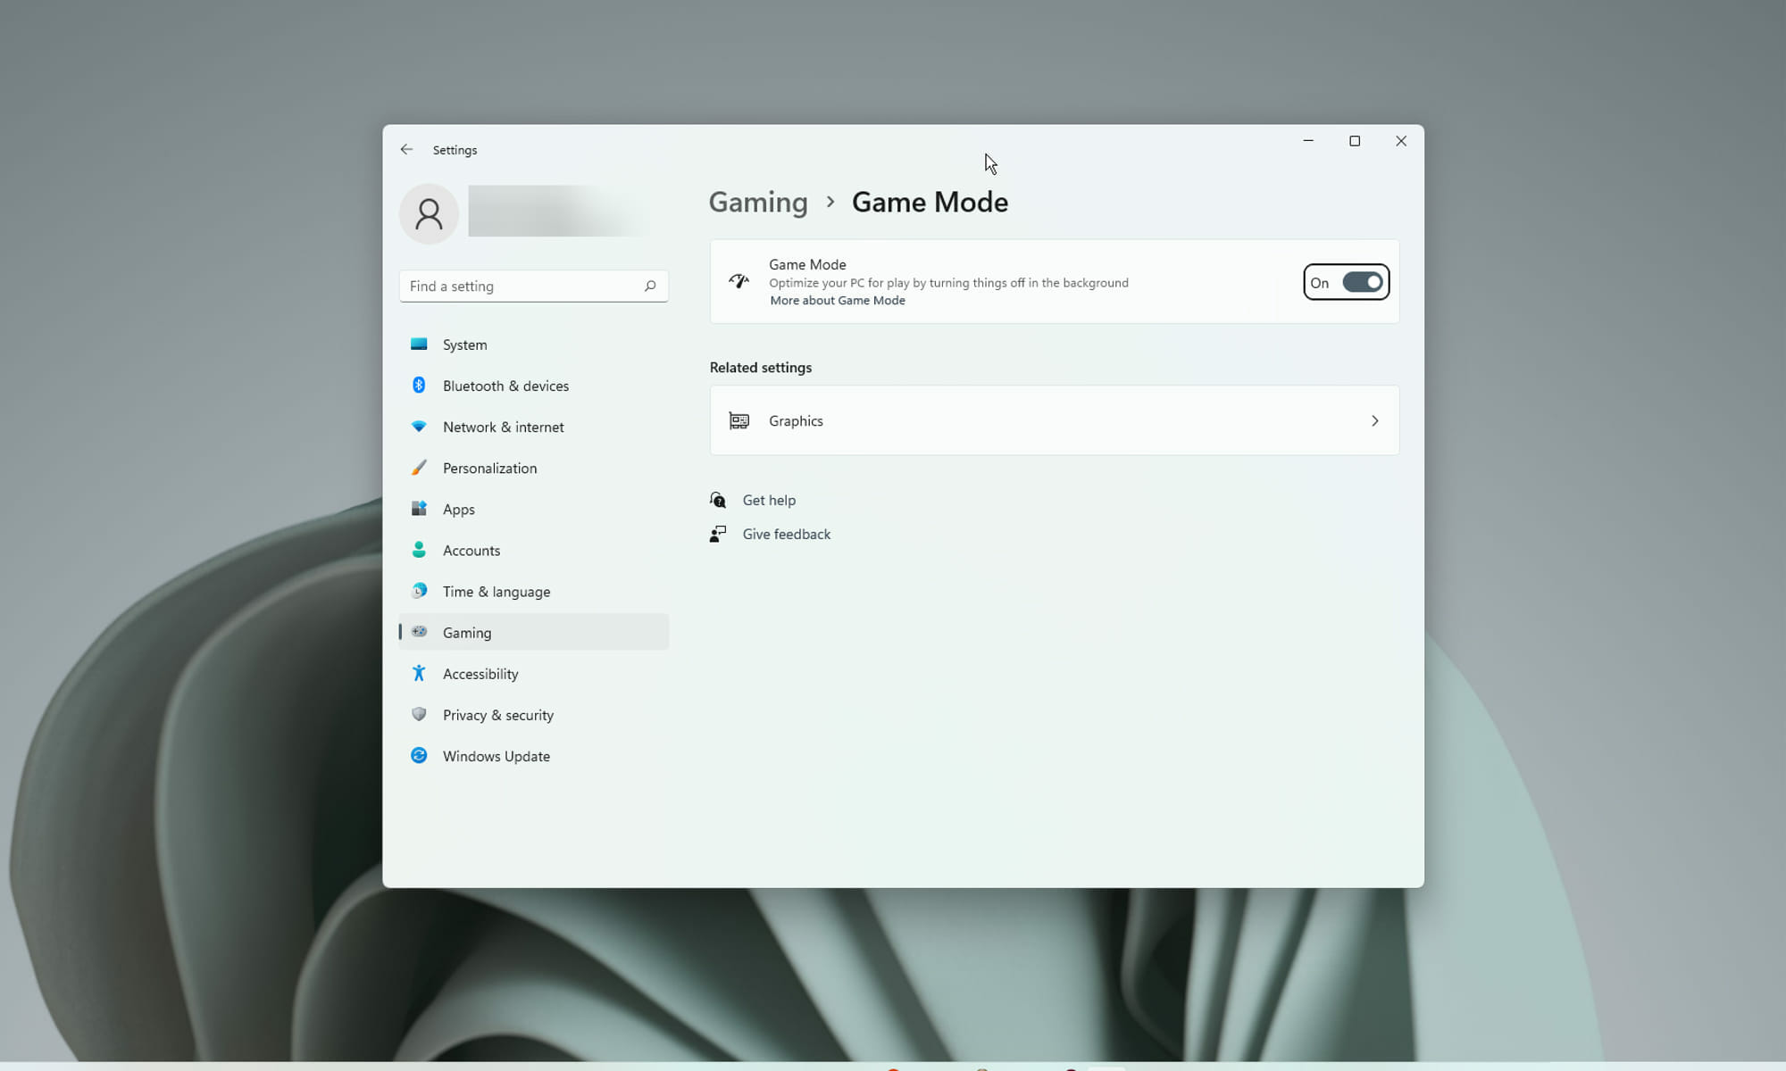Click the Network wifi icon in sidebar
The image size is (1786, 1071).
coord(419,427)
